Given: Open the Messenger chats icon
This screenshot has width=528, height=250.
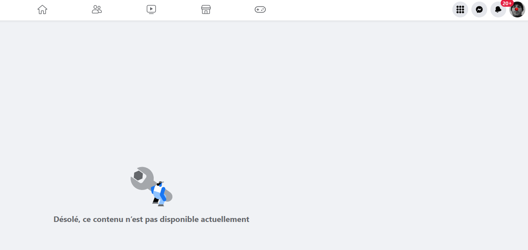Looking at the screenshot, I should [479, 9].
